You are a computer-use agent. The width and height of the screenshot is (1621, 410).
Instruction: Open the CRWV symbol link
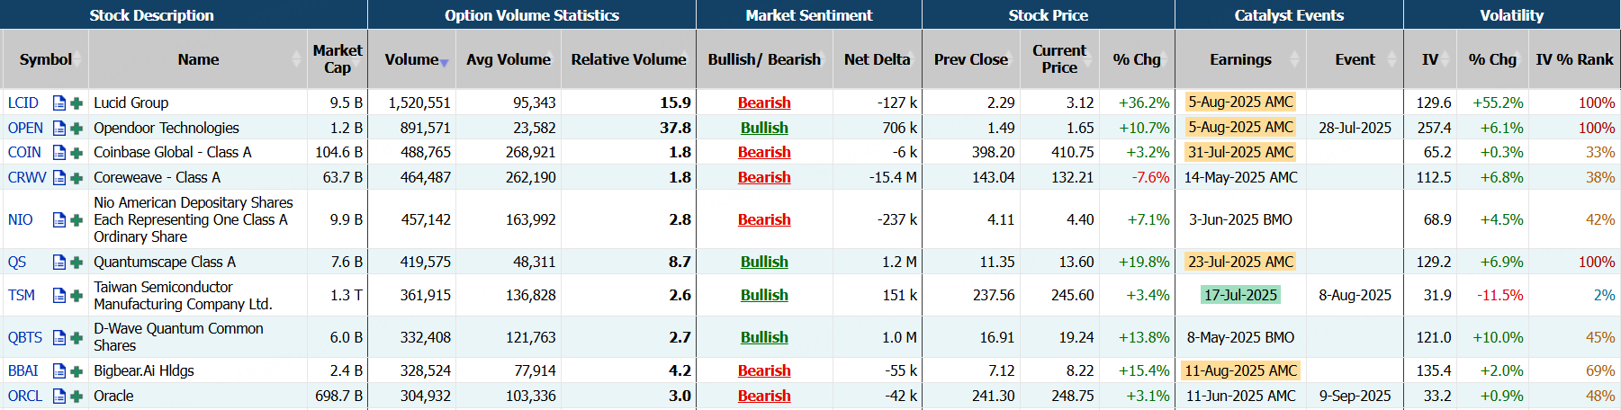[27, 177]
